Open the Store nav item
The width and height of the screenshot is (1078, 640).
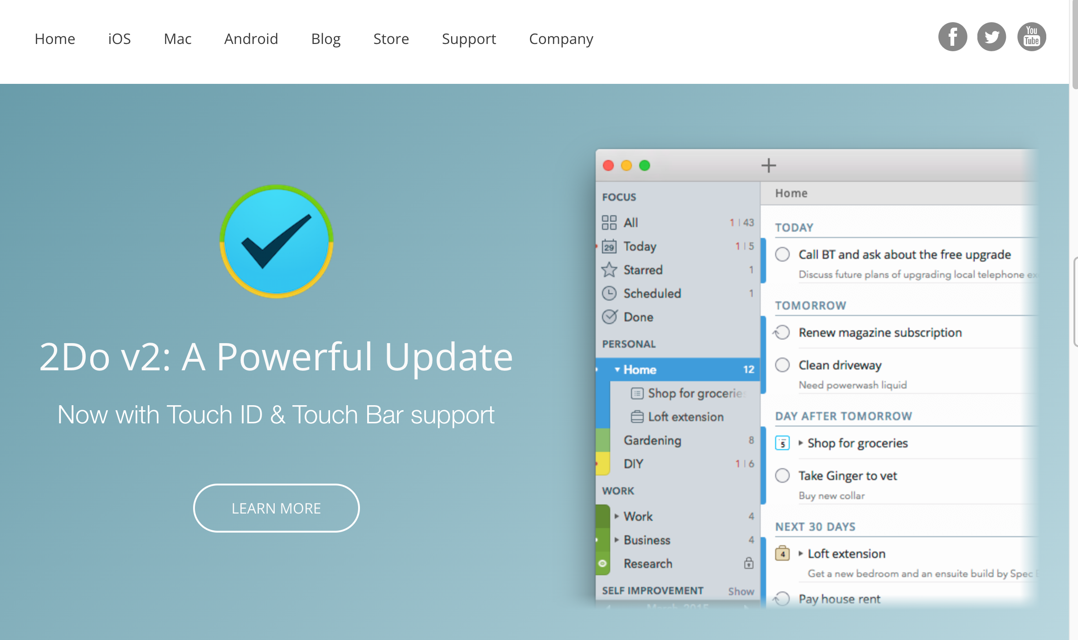(x=391, y=39)
